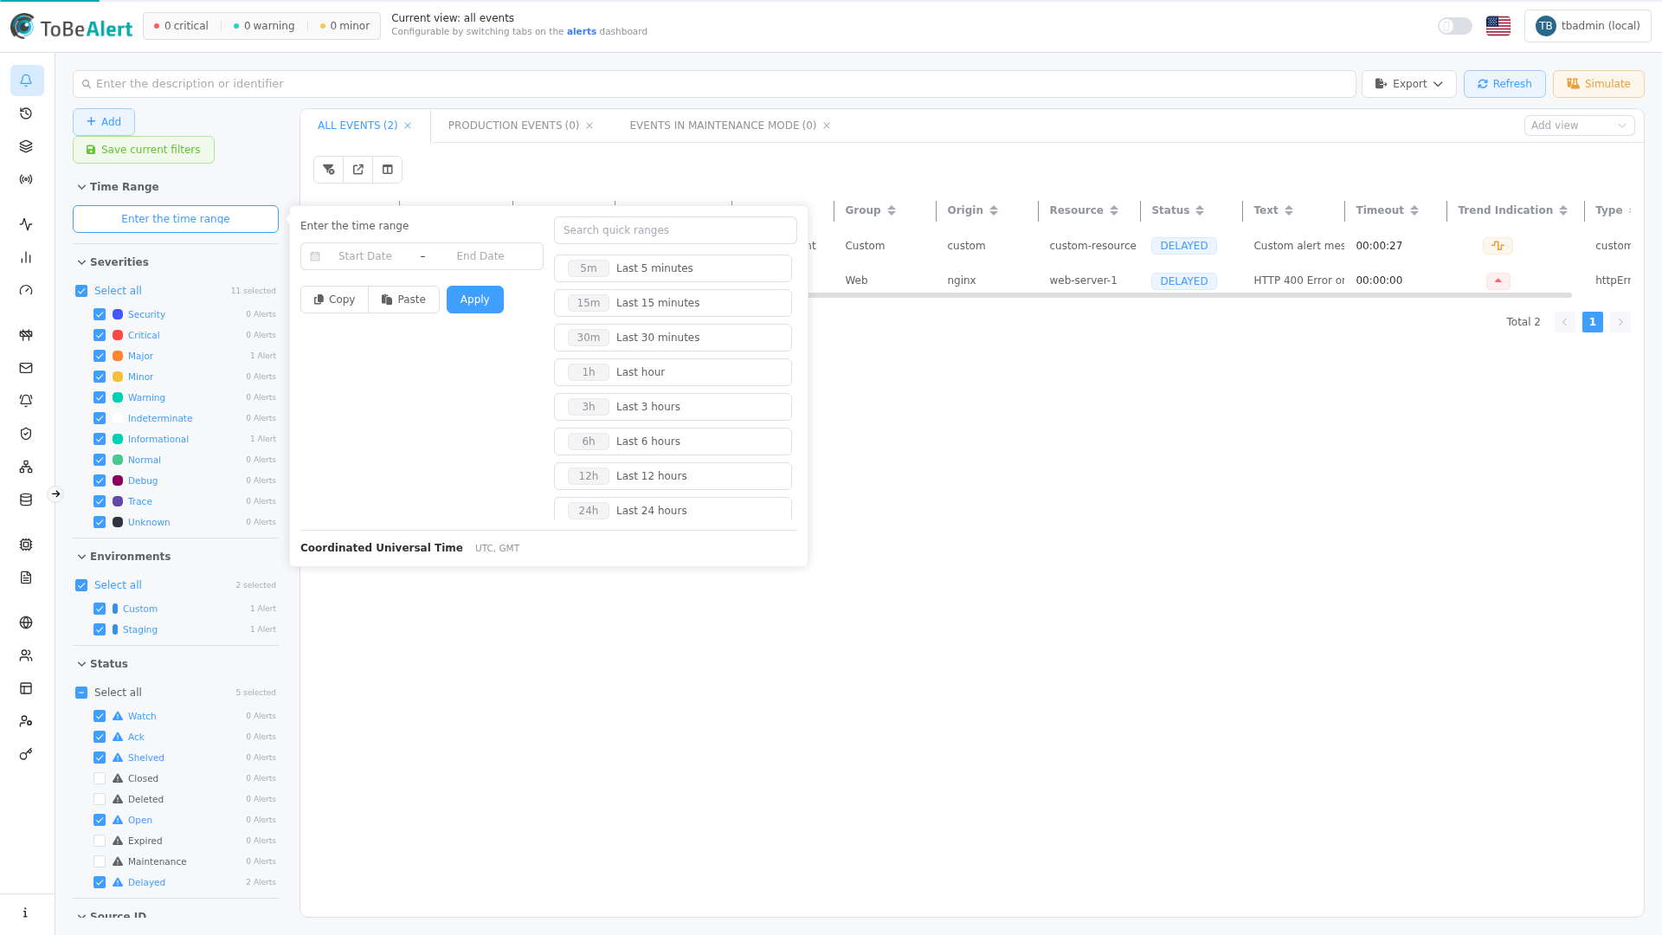1662x935 pixels.
Task: Open the shield check icon in sidebar
Action: pos(26,434)
